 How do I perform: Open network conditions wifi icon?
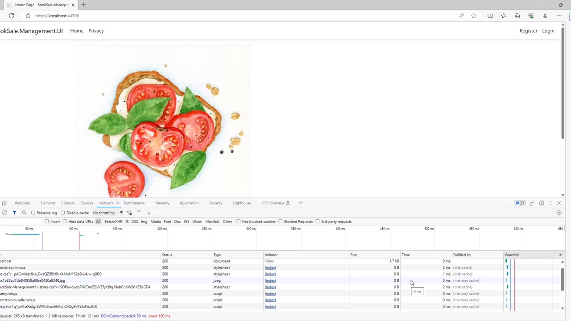129,213
